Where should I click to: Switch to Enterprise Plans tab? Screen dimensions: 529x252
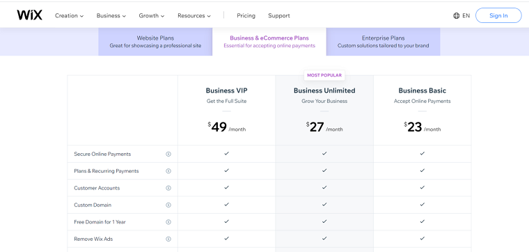pyautogui.click(x=384, y=42)
